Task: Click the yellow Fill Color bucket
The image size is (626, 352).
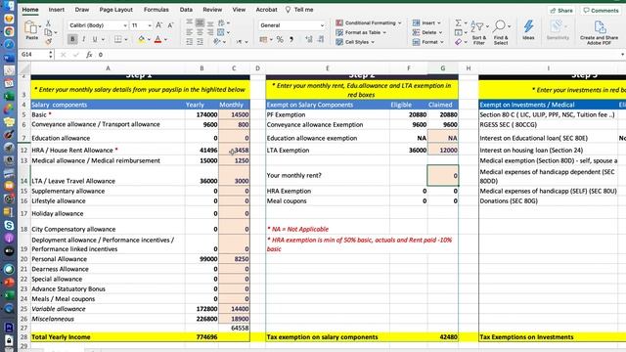Action: (141, 39)
